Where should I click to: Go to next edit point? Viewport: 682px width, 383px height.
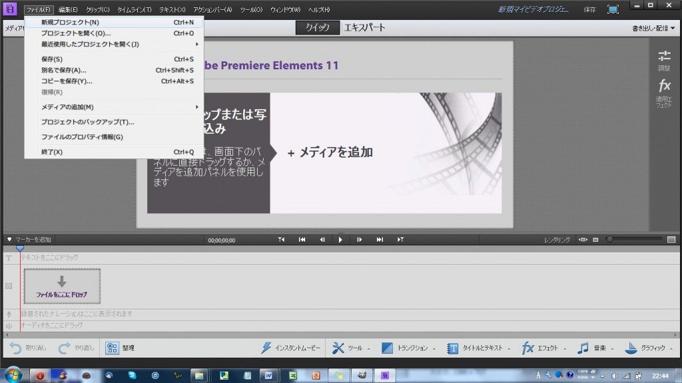[400, 239]
